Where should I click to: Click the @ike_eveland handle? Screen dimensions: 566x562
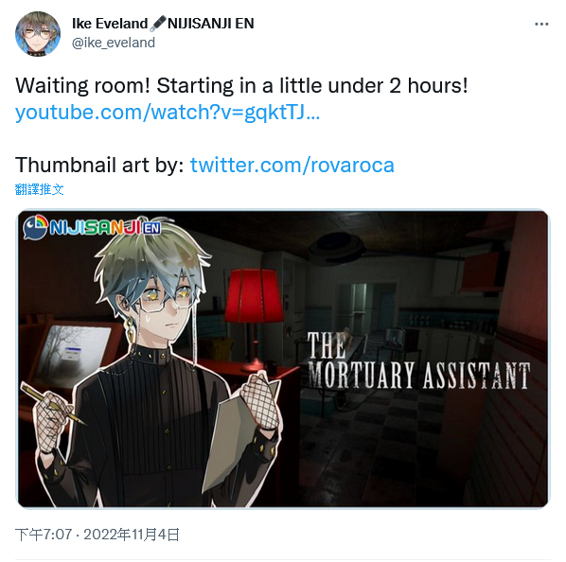coord(114,43)
